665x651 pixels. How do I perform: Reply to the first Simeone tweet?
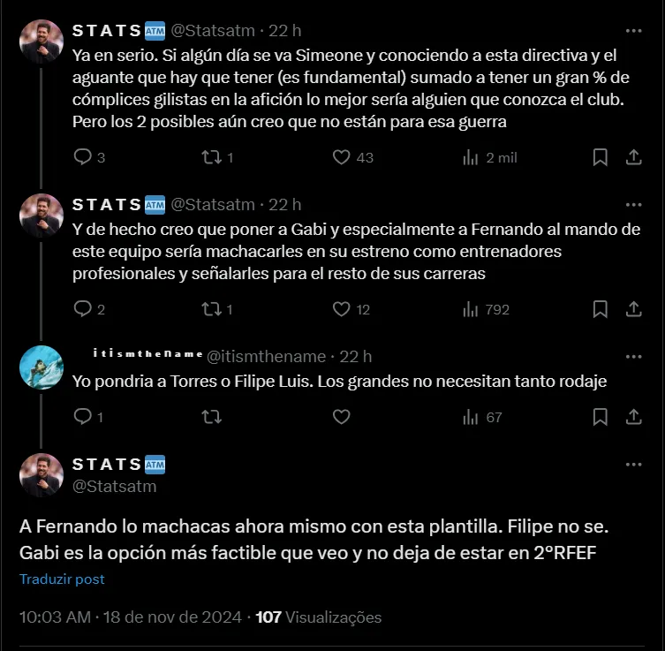tap(82, 157)
